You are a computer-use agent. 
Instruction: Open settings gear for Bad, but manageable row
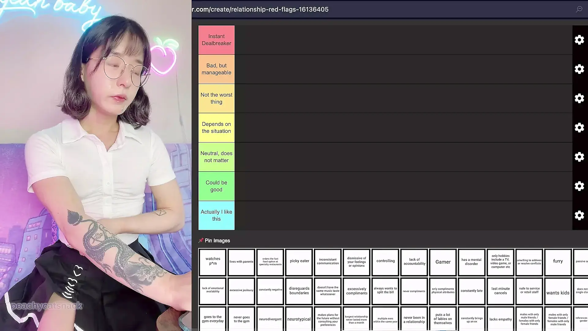click(579, 69)
